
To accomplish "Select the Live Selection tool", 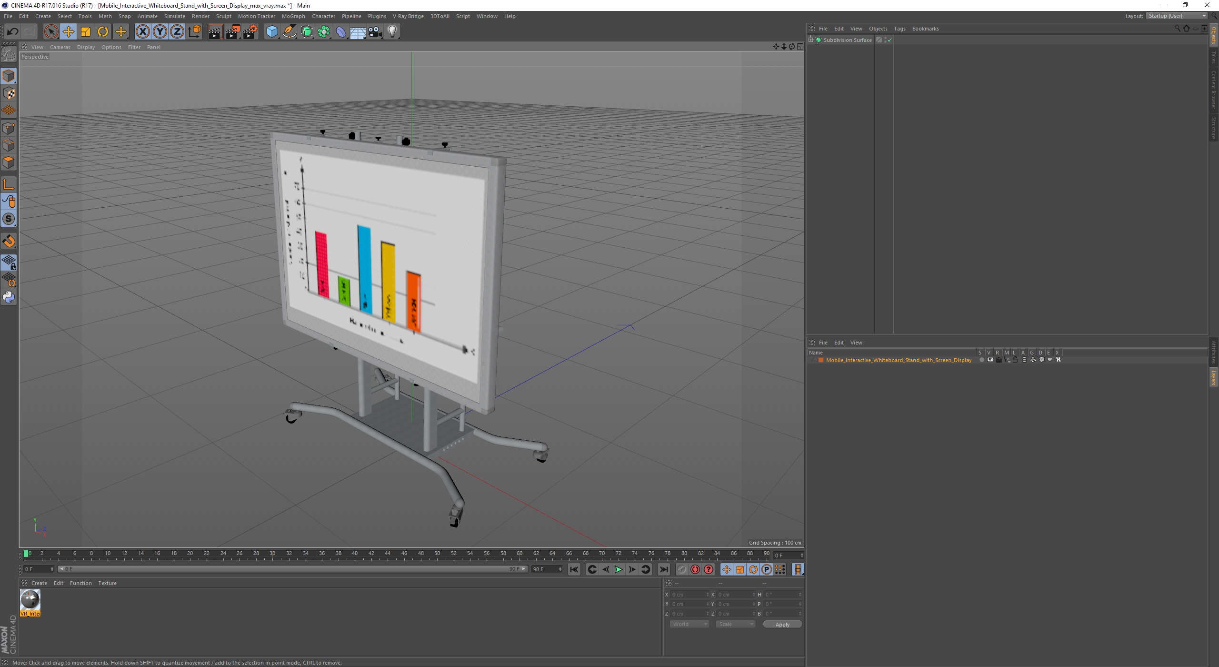I will click(x=51, y=31).
